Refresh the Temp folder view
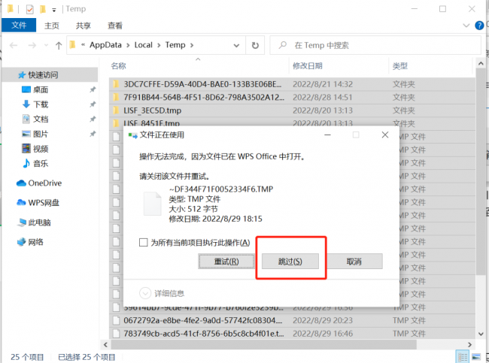Screen dimensions: 489x363 [255, 46]
